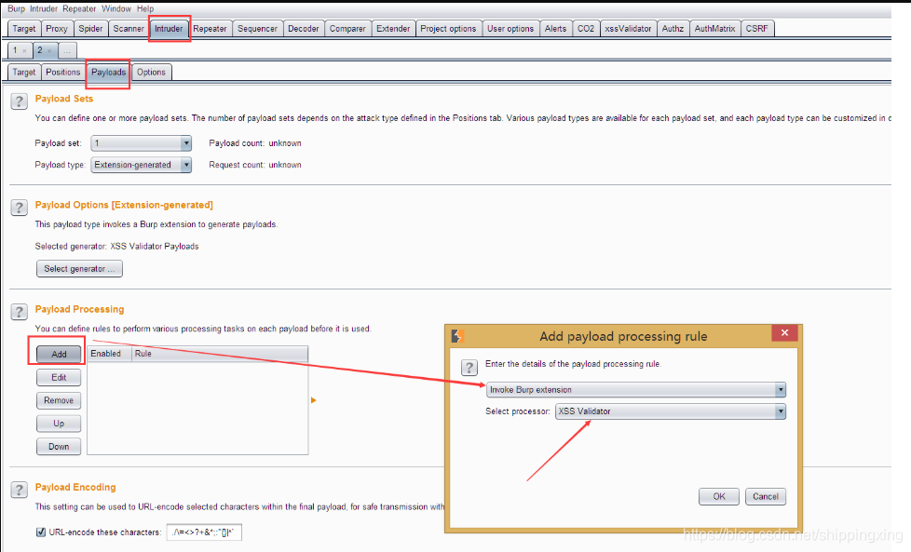Click Burp logo icon in dialog title

coord(457,336)
